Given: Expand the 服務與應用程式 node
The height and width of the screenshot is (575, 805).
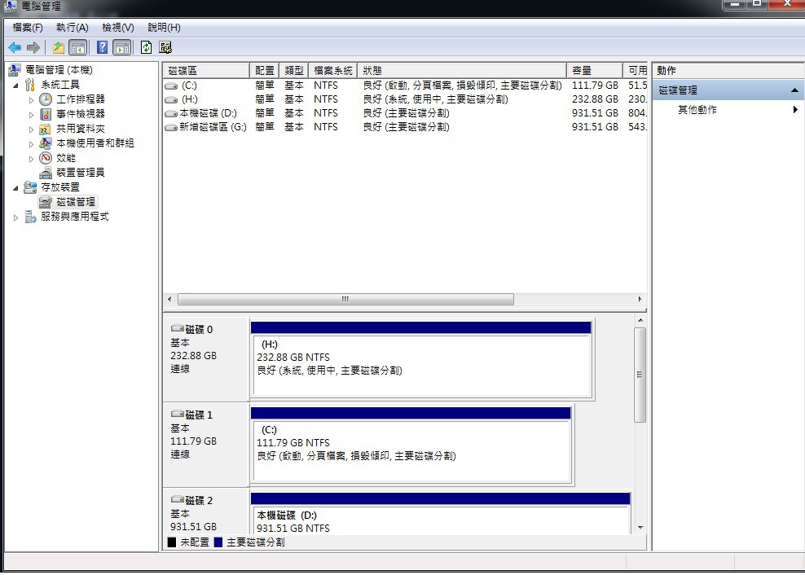Looking at the screenshot, I should [15, 217].
